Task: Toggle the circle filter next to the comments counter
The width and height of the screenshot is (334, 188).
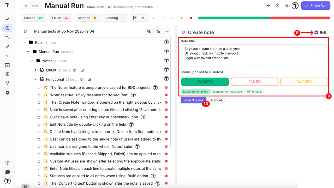Action: (154, 18)
